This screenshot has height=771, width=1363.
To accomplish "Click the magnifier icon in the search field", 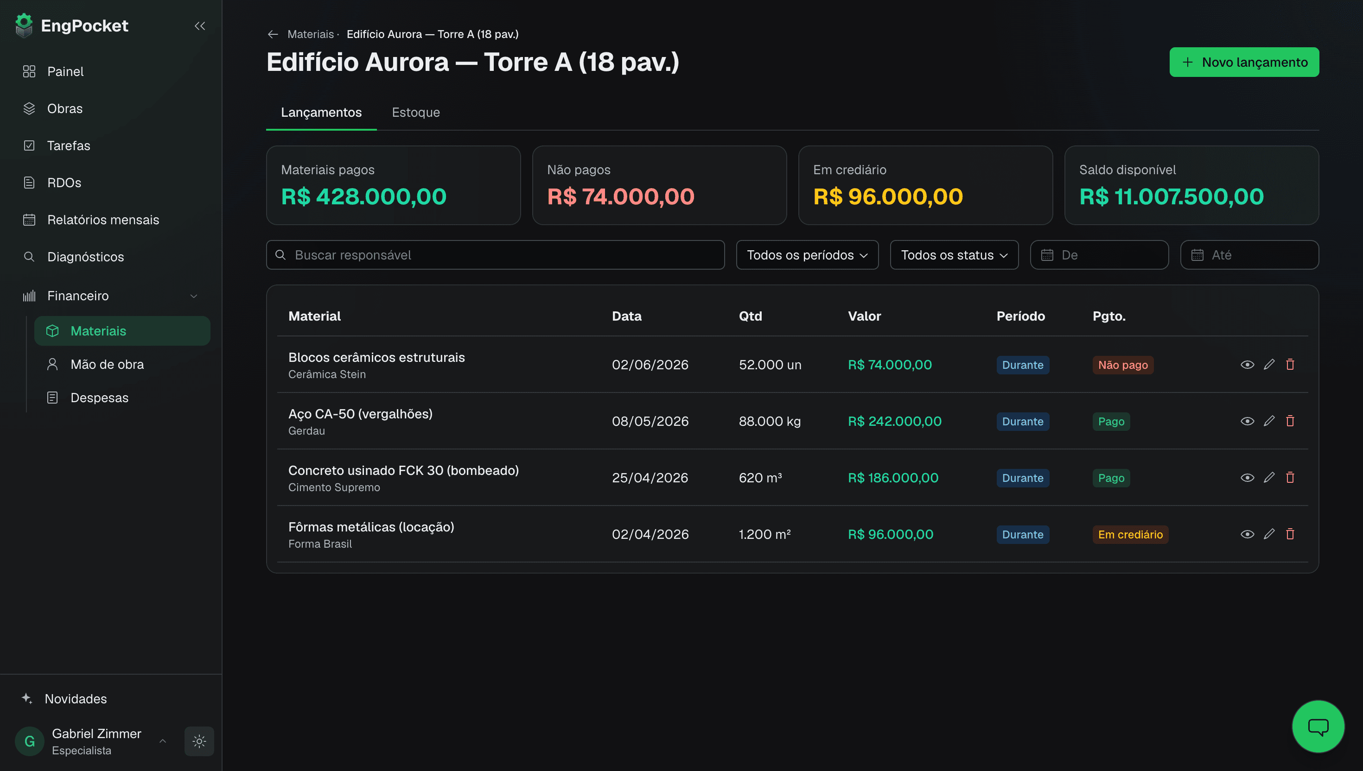I will click(281, 255).
